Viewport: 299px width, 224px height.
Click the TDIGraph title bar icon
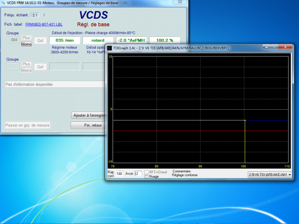[x=109, y=48]
